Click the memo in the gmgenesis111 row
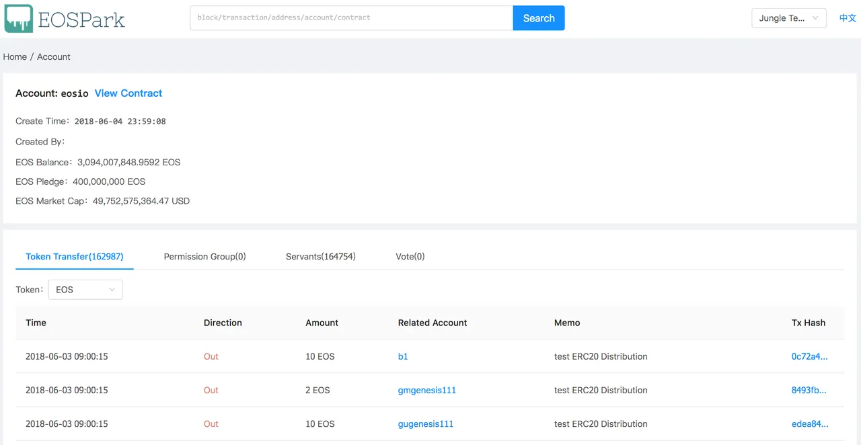This screenshot has height=445, width=861. point(601,391)
